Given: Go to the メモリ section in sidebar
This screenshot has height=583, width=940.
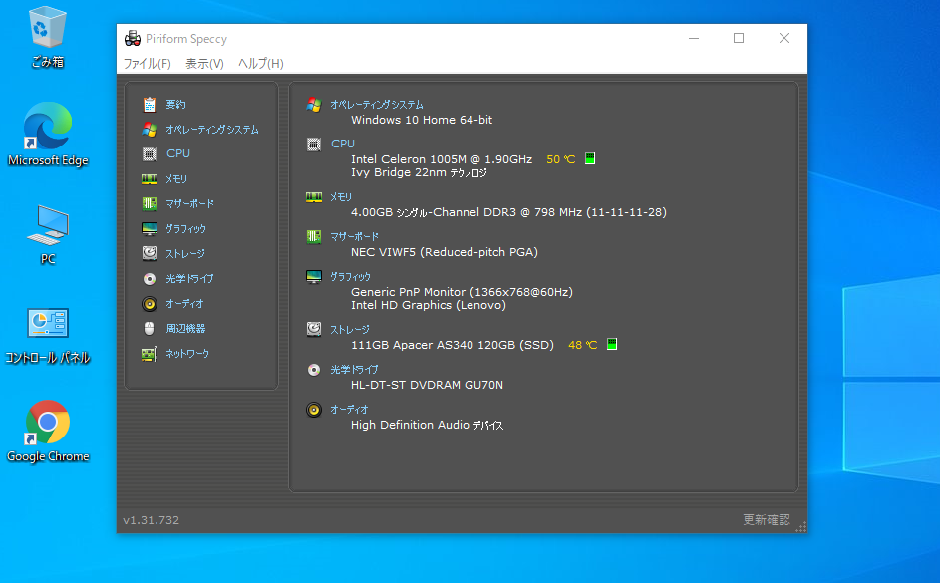Looking at the screenshot, I should (x=176, y=179).
